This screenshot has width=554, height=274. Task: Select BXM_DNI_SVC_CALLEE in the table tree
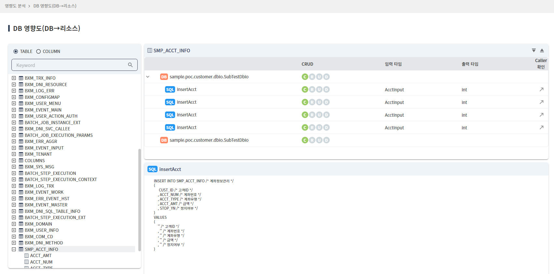(48, 129)
